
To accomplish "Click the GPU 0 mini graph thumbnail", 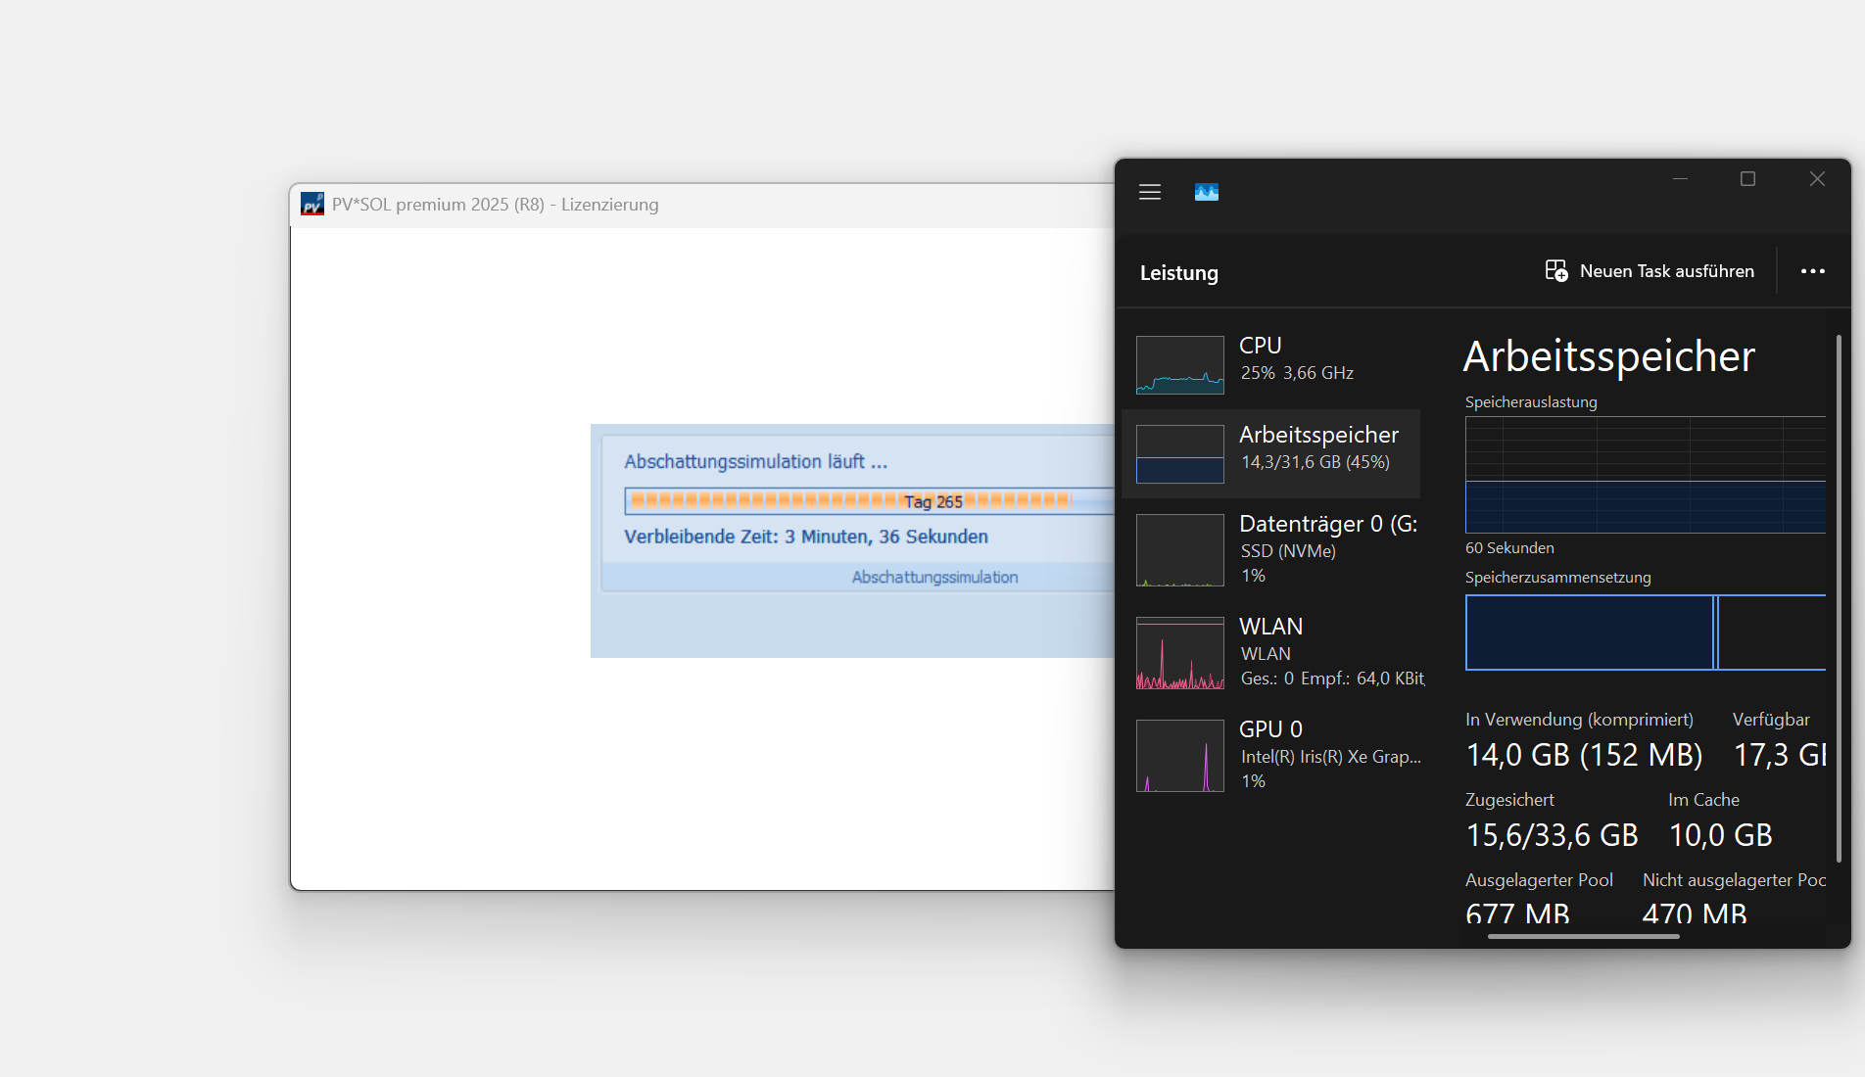I will tap(1180, 756).
